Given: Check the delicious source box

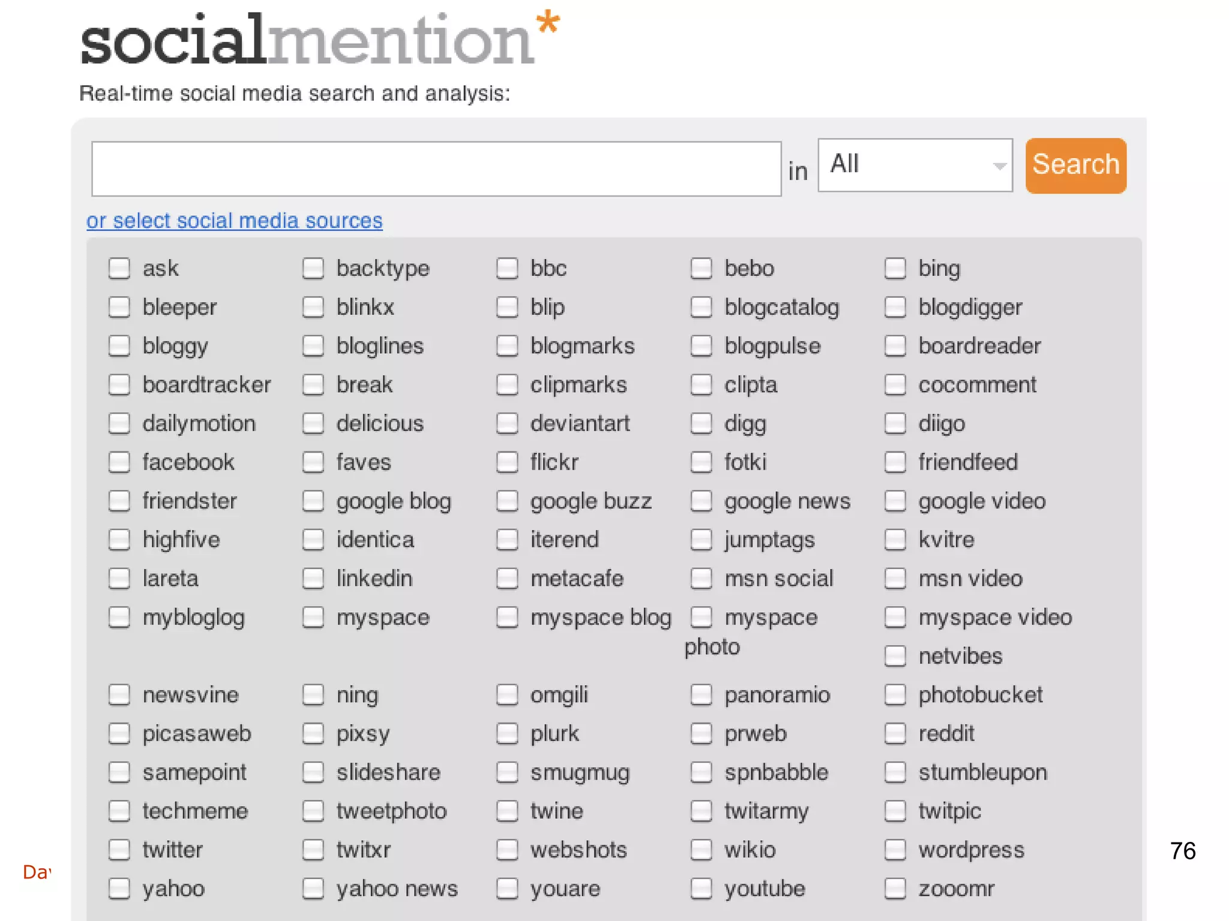Looking at the screenshot, I should 313,423.
